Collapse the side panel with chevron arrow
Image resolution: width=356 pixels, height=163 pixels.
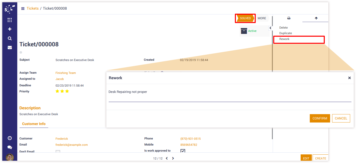(270, 28)
